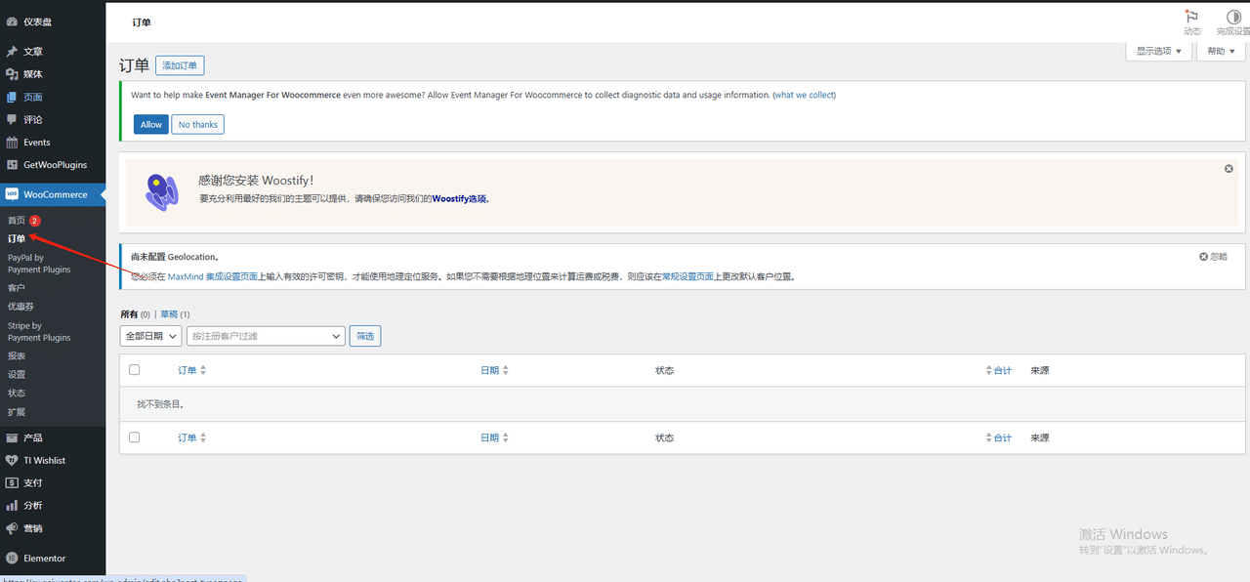Viewport: 1250px width, 582px height.
Task: Open 报表 reports submenu item
Action: click(x=17, y=356)
